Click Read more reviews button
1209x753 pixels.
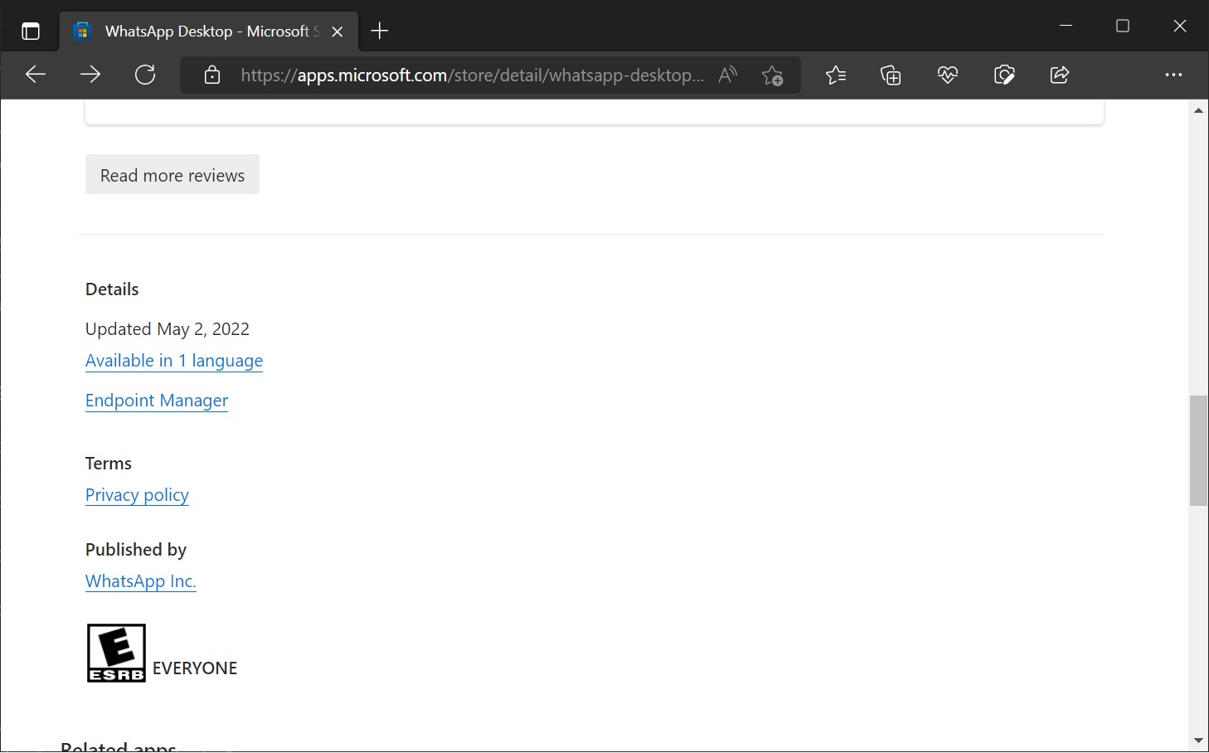tap(172, 174)
